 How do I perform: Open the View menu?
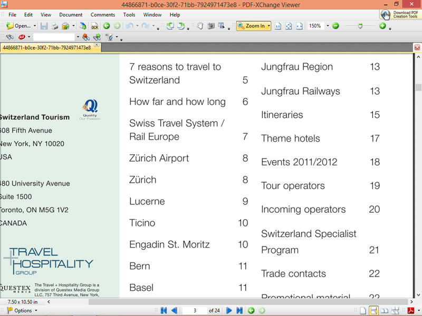pyautogui.click(x=46, y=15)
